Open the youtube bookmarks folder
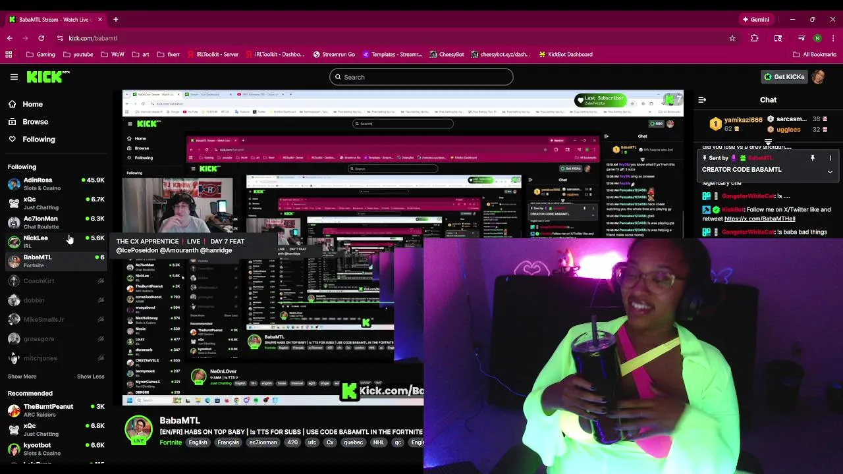The width and height of the screenshot is (843, 474). pos(78,55)
